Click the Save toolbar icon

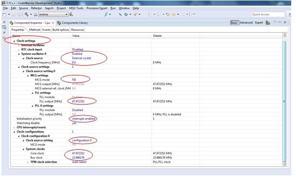[x=13, y=14]
